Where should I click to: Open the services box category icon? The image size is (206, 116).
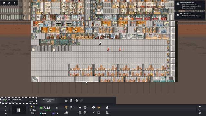[x=94, y=107]
